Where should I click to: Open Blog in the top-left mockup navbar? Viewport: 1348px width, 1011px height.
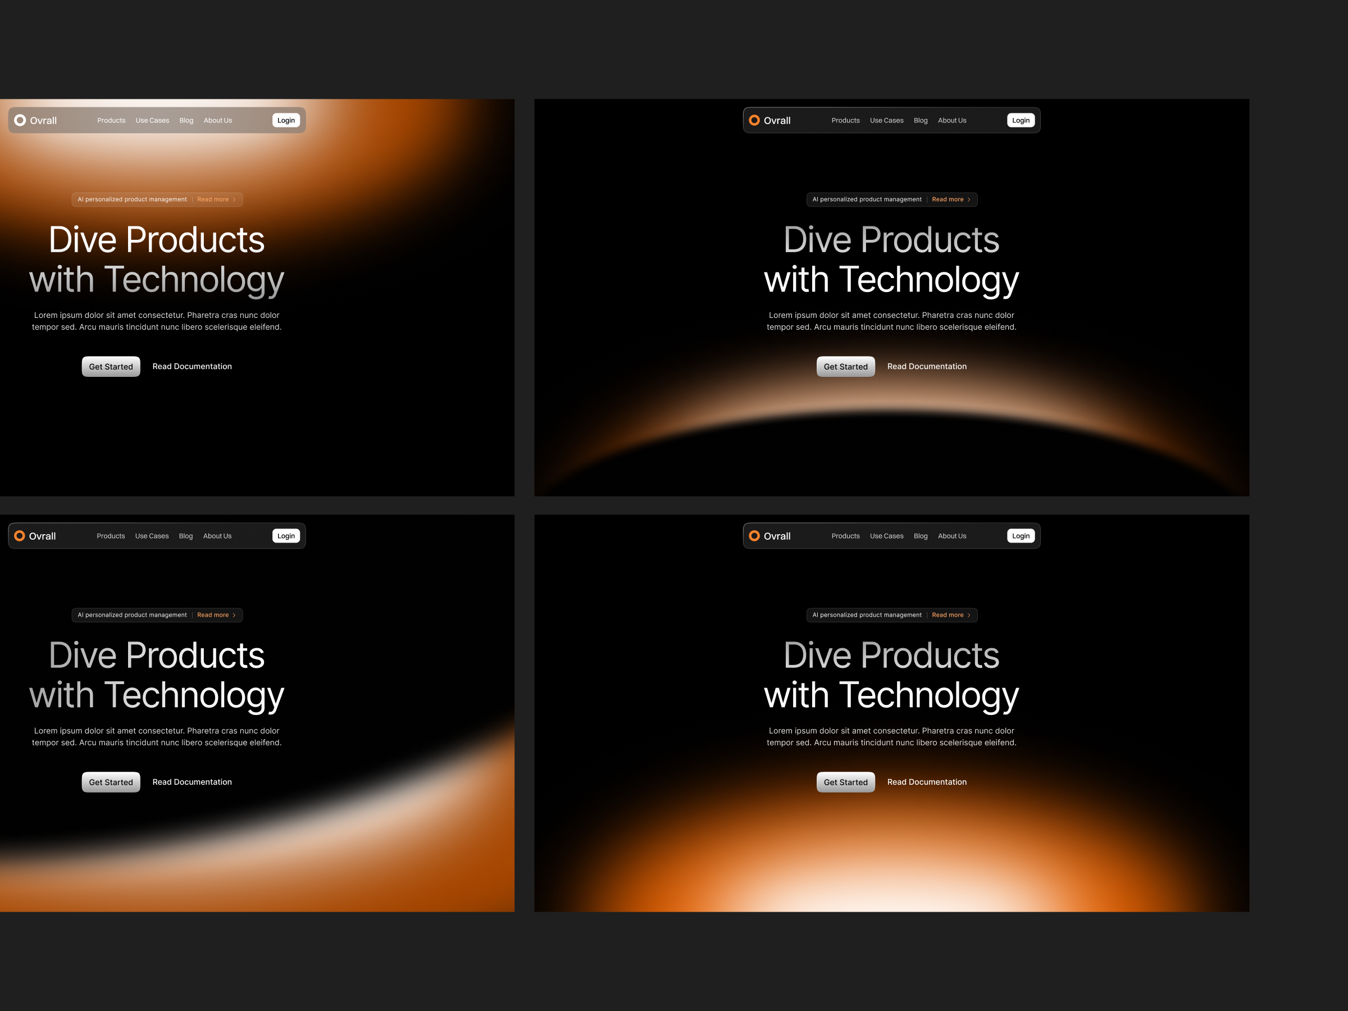click(x=186, y=121)
